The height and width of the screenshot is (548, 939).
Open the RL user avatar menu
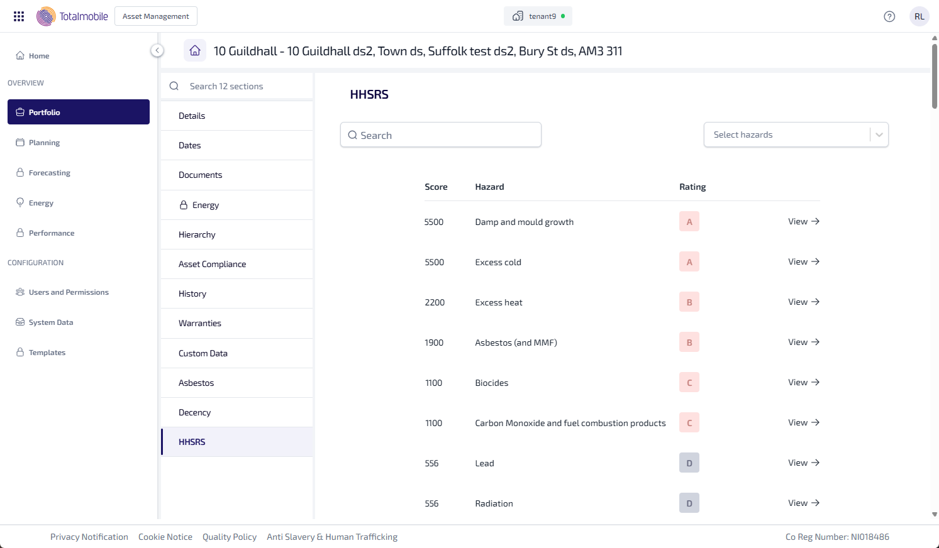click(919, 16)
